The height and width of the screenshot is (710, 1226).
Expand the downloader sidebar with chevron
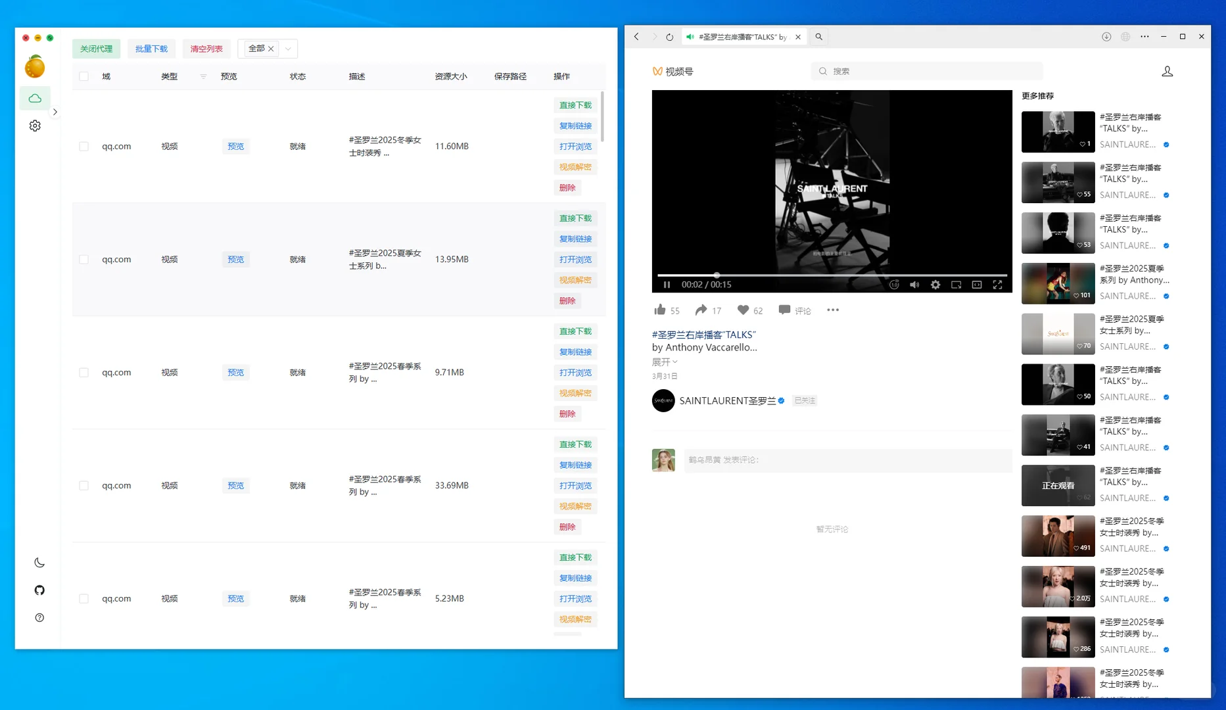pos(55,112)
